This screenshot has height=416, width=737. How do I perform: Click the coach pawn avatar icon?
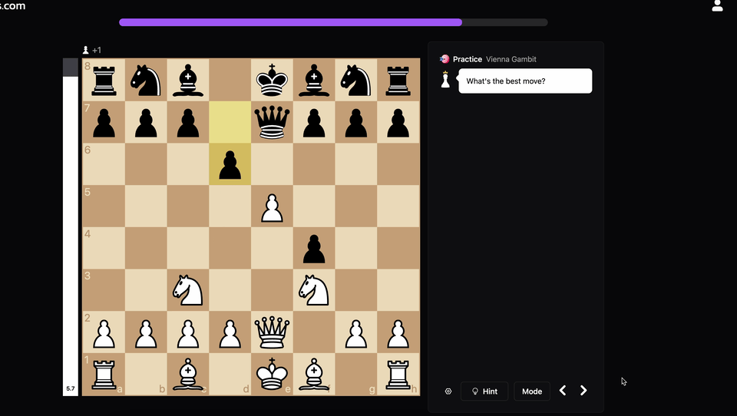coord(445,80)
